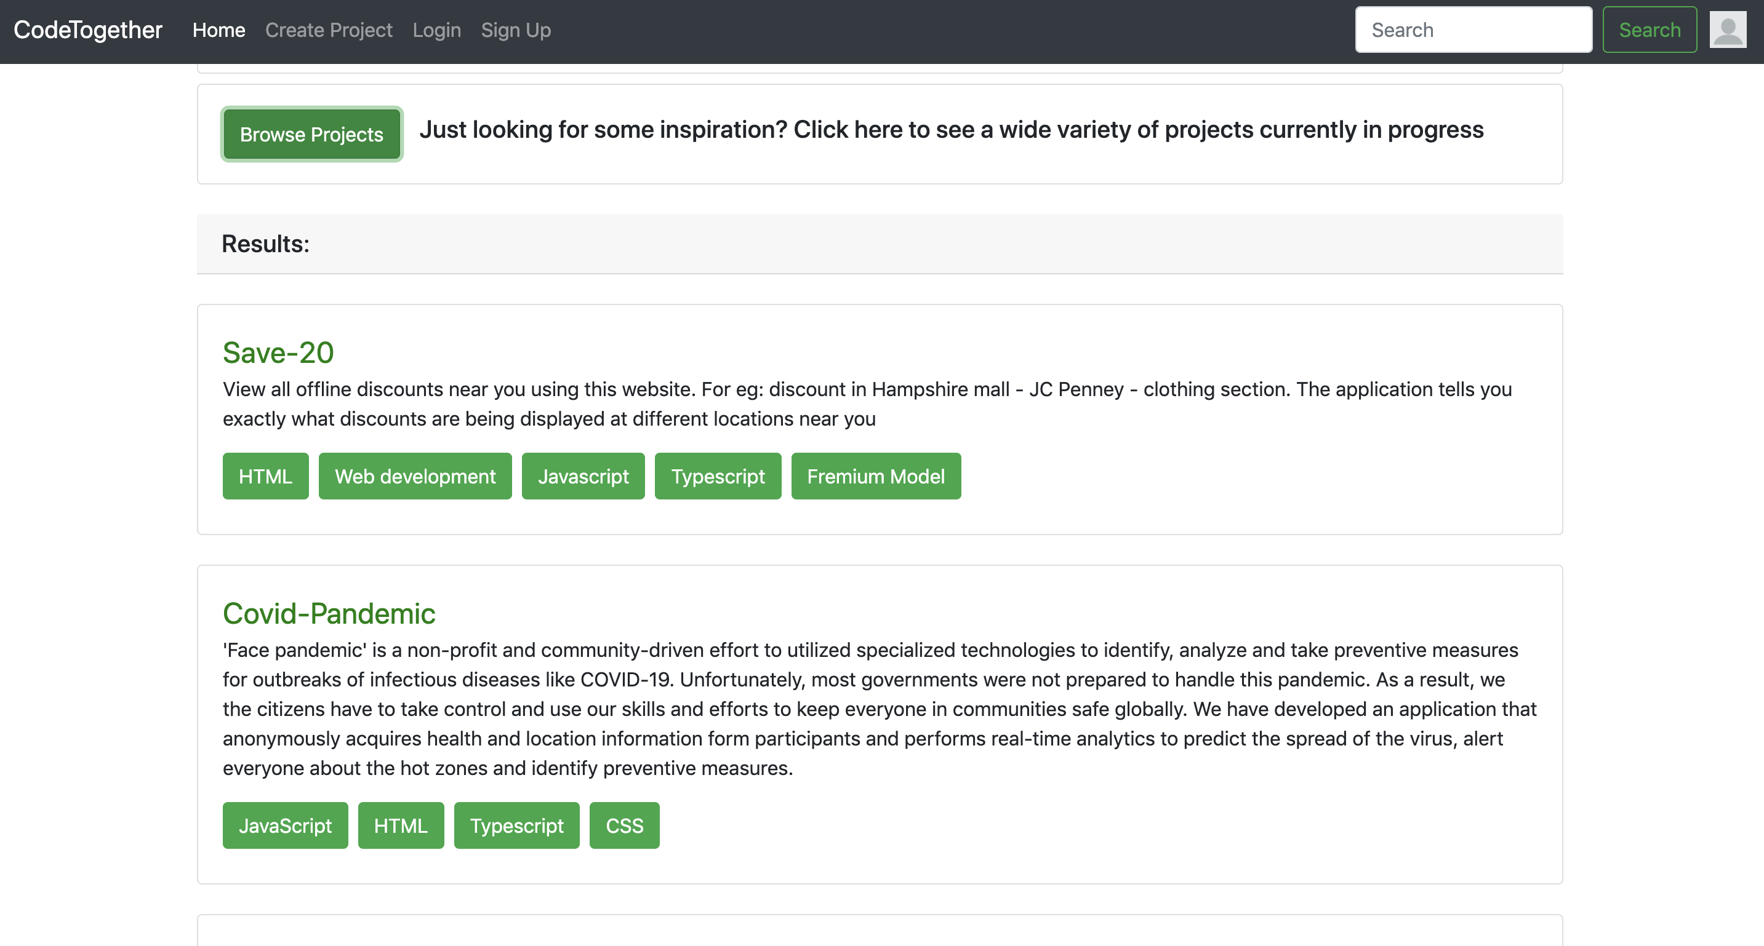
Task: Click the Browse Projects button
Action: tap(311, 133)
